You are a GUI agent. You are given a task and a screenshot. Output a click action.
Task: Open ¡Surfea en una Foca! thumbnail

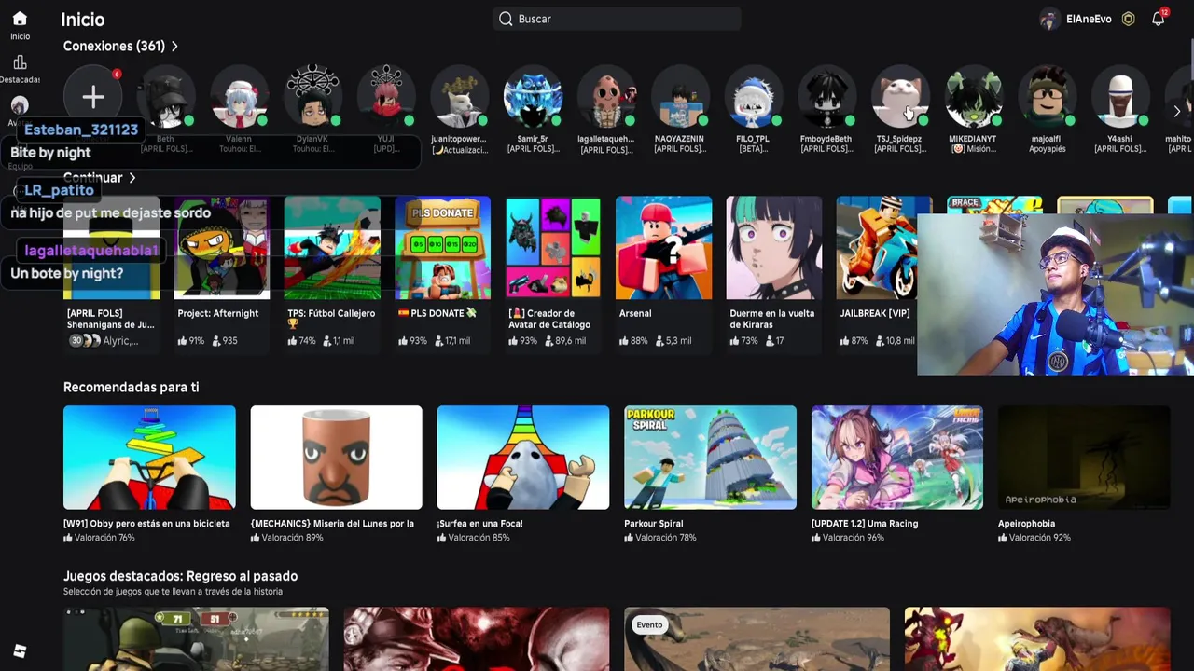523,458
